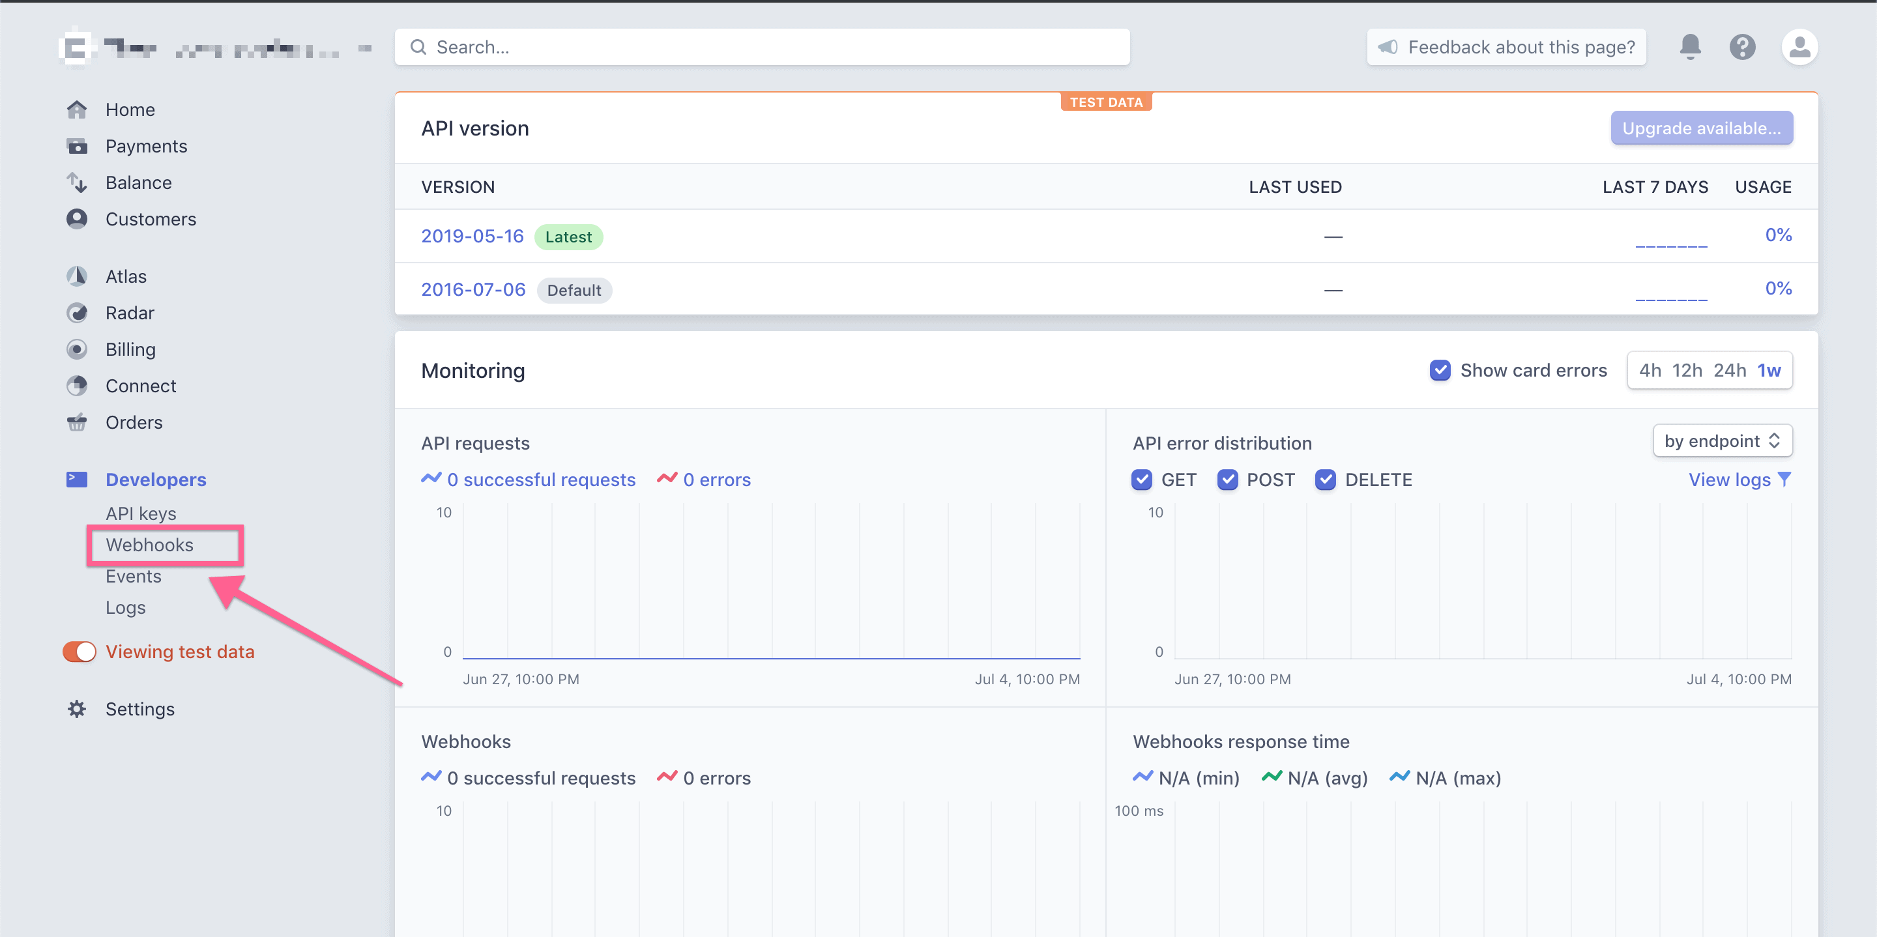
Task: Open API version 2016-07-06 link
Action: pyautogui.click(x=473, y=289)
